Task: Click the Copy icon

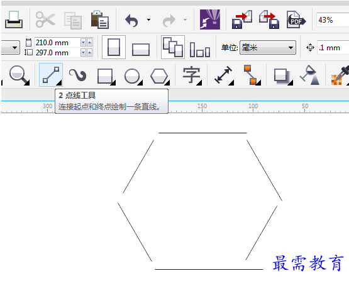Action: point(73,21)
